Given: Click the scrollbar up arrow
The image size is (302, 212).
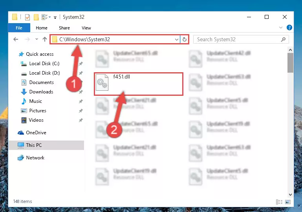Looking at the screenshot, I should pyautogui.click(x=290, y=50).
